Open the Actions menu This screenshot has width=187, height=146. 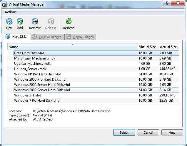tap(11, 12)
